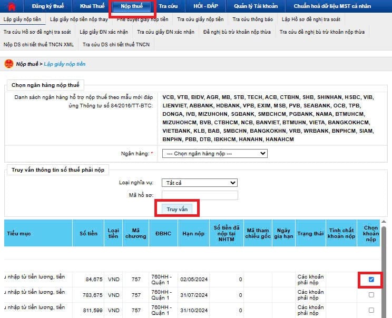This screenshot has width=392, height=318.
Task: Open the HỎI - ĐÁP menu
Action: pyautogui.click(x=206, y=6)
